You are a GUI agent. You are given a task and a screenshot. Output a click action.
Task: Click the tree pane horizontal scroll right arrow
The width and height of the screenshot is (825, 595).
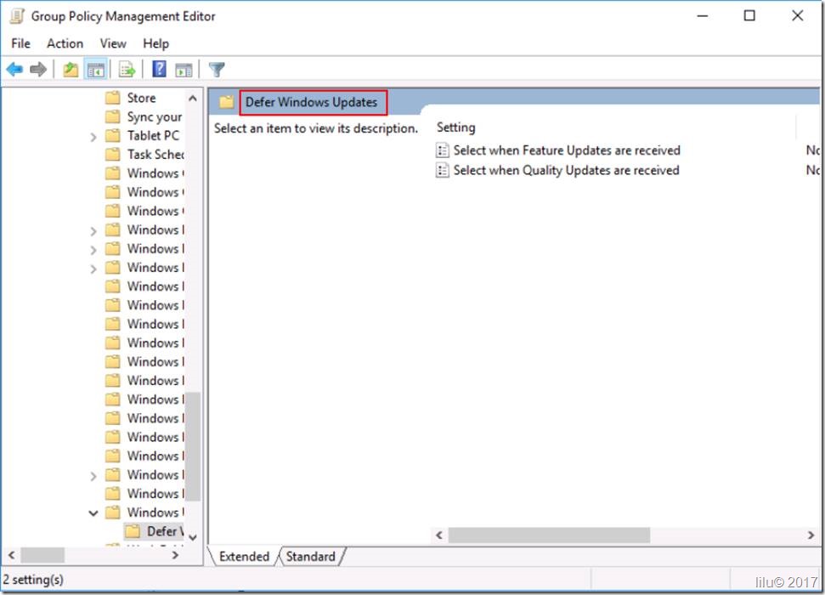(x=175, y=555)
